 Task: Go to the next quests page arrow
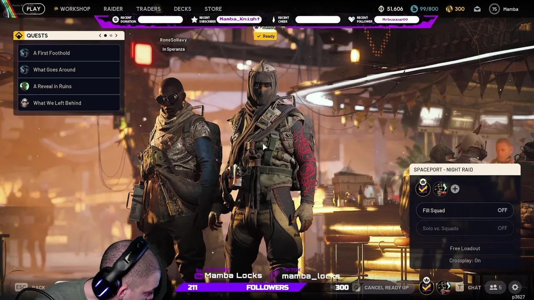coord(116,35)
